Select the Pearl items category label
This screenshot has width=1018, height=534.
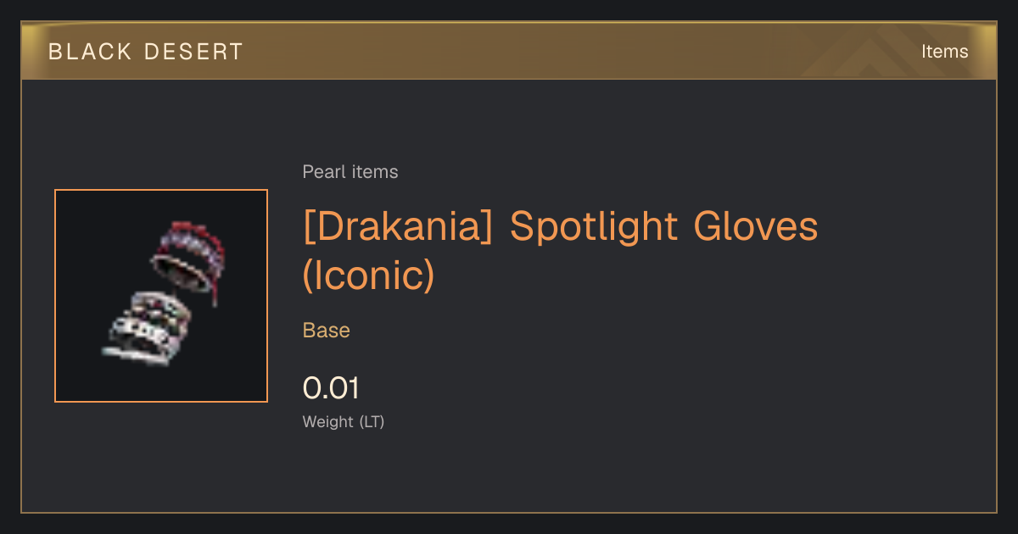click(x=350, y=172)
